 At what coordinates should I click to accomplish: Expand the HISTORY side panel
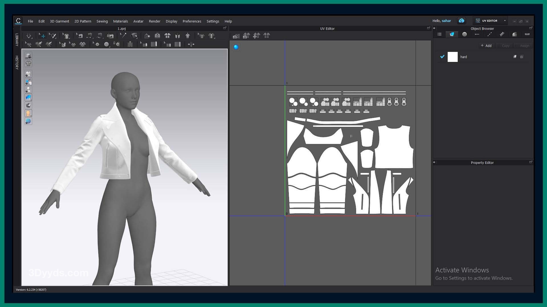tap(17, 63)
